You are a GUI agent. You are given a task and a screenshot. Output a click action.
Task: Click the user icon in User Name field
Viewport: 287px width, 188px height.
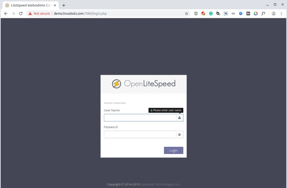tap(179, 117)
